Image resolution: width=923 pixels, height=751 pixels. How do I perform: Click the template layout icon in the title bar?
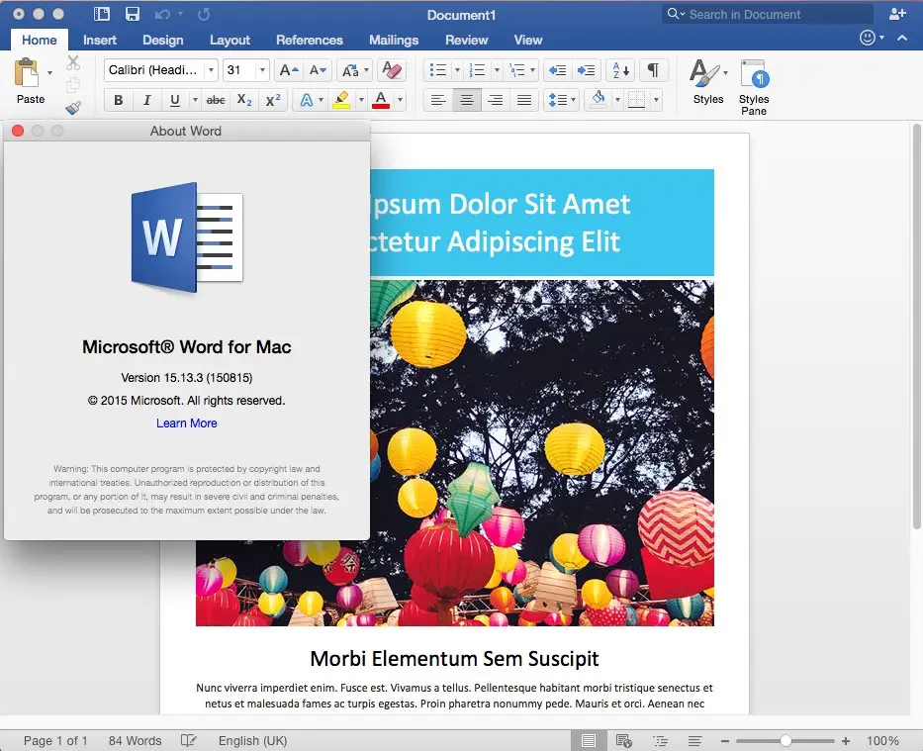[102, 14]
